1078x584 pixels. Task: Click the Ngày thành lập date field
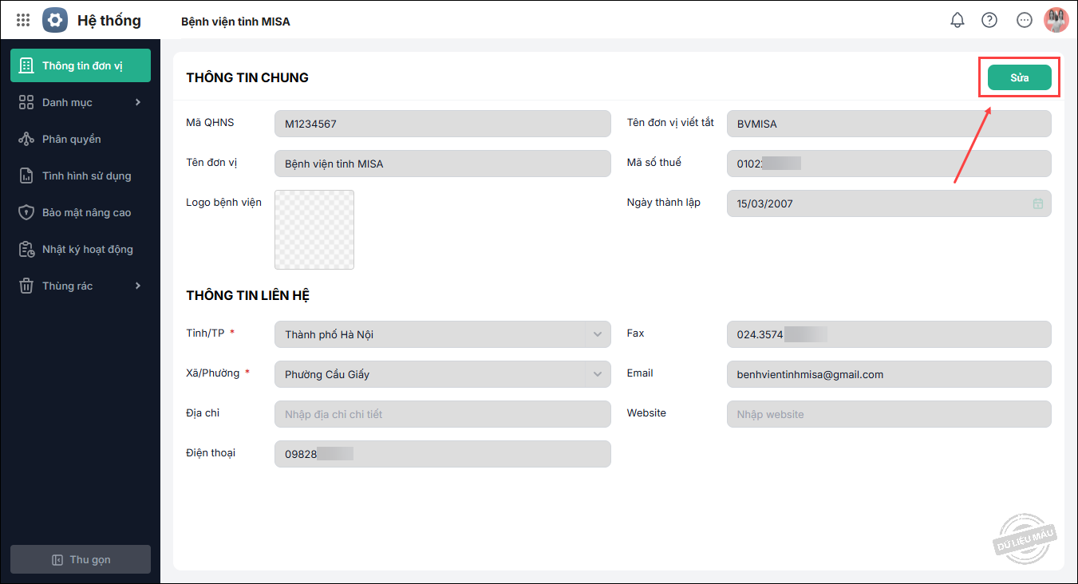(x=889, y=203)
